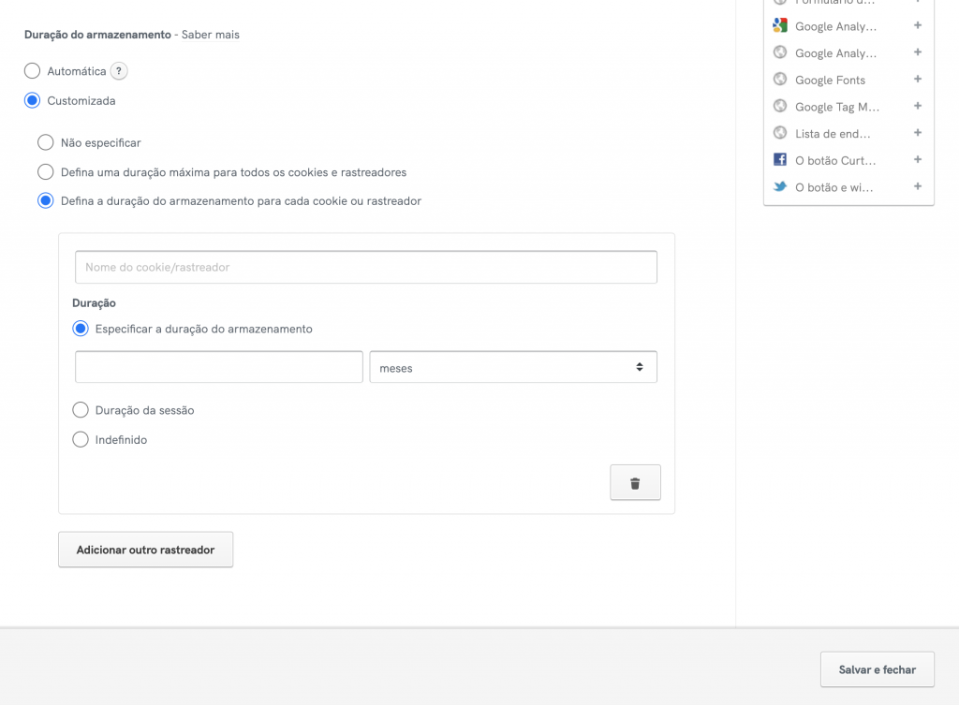Click the Salvar e fechar button

click(877, 669)
